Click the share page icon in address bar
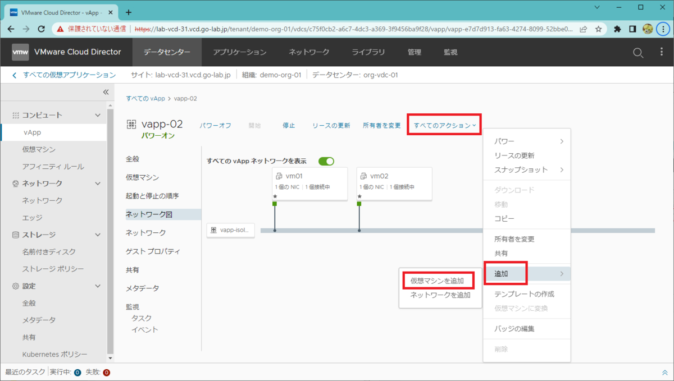The image size is (674, 381). coord(584,29)
